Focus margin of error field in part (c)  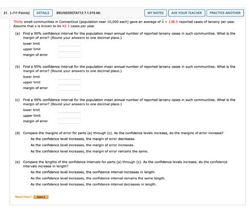tap(69, 121)
